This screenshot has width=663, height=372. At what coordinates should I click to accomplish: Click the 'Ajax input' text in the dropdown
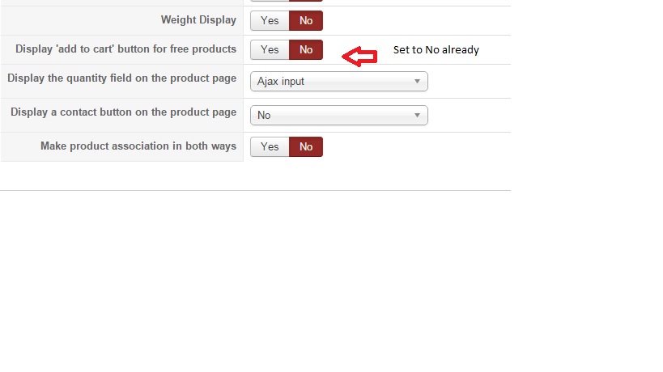point(281,82)
